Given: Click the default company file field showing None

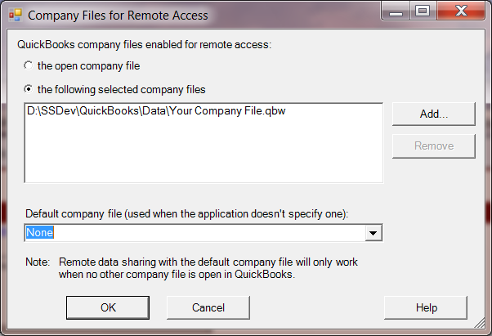Looking at the screenshot, I should pos(195,233).
